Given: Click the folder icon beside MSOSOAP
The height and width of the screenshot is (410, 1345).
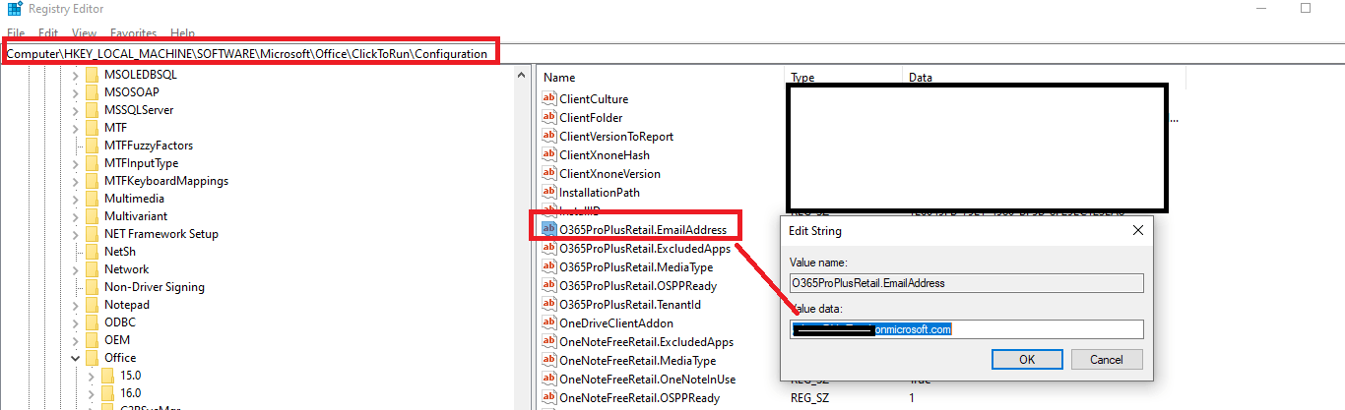Looking at the screenshot, I should coord(93,92).
